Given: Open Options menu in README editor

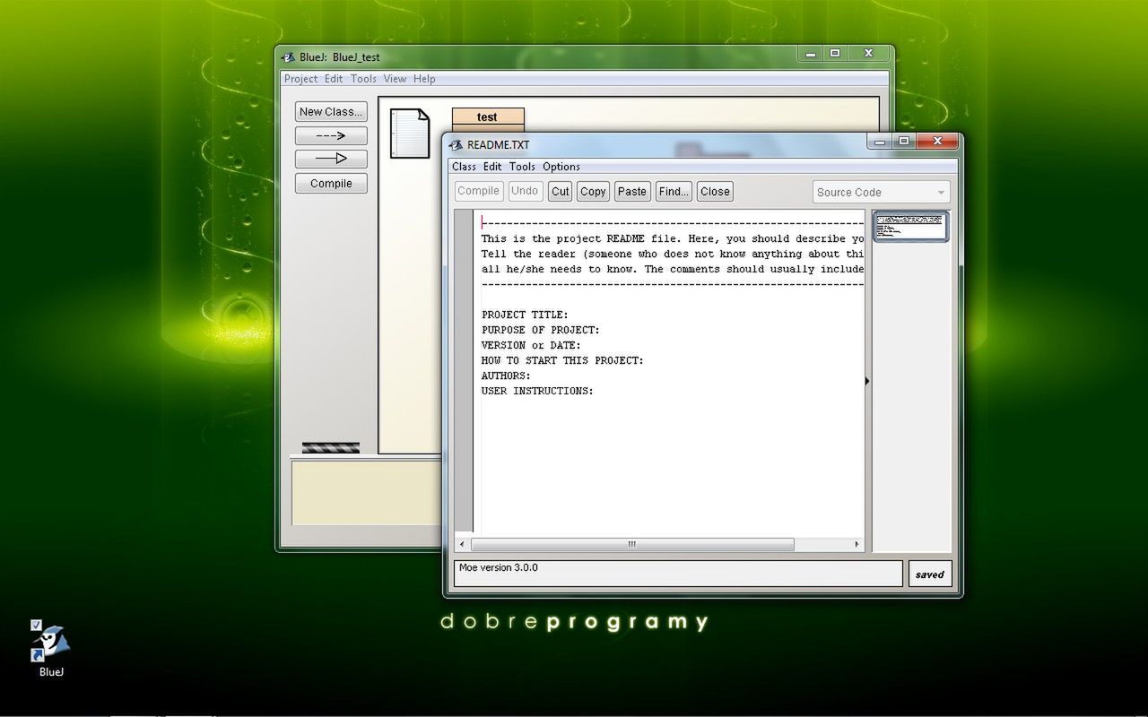Looking at the screenshot, I should [561, 167].
